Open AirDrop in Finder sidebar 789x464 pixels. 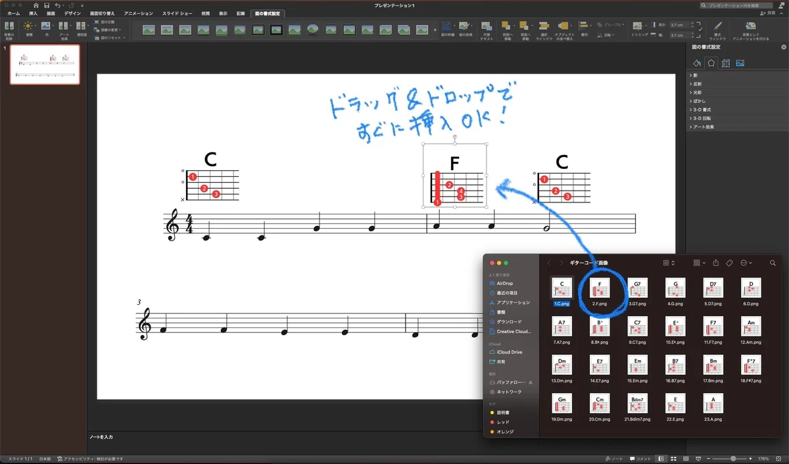click(x=505, y=283)
